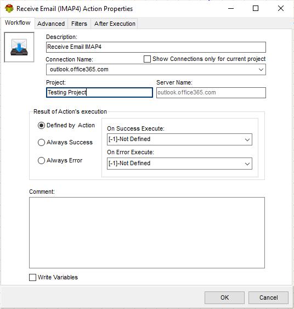Open the Filters tab

[79, 24]
